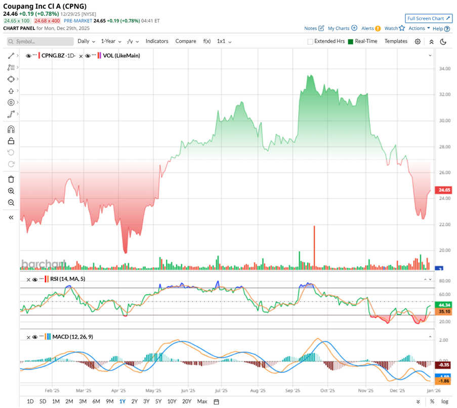457x408 pixels.
Task: Click the VOL series color swatch
Action: [99, 55]
